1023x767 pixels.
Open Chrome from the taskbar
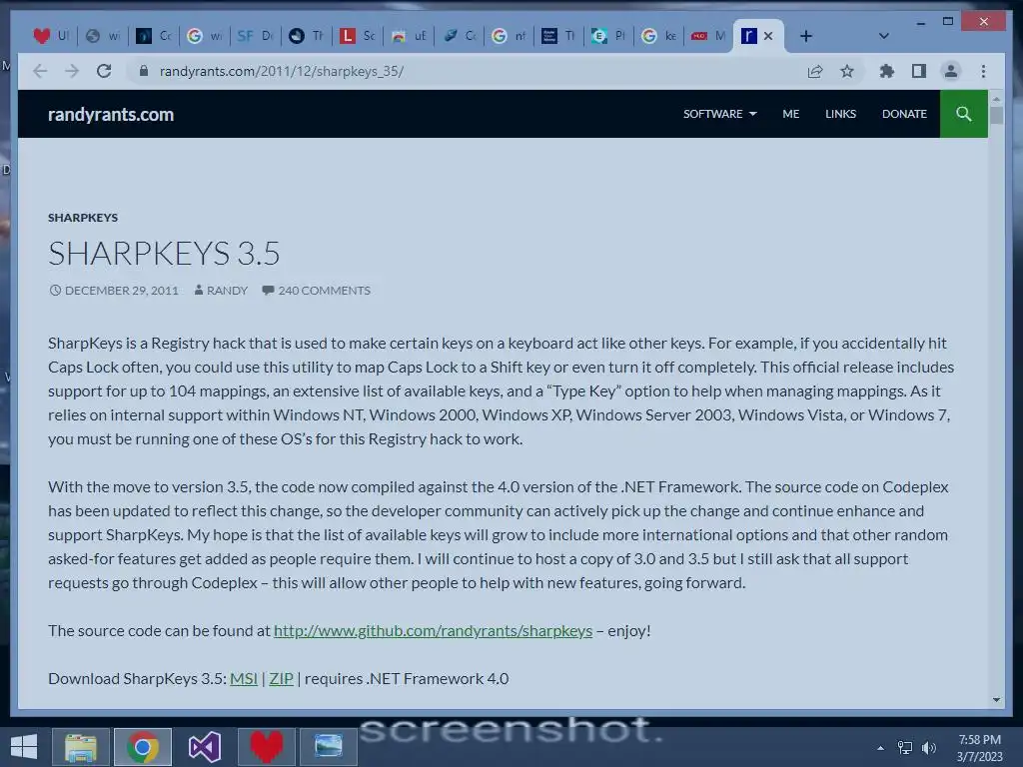click(143, 747)
